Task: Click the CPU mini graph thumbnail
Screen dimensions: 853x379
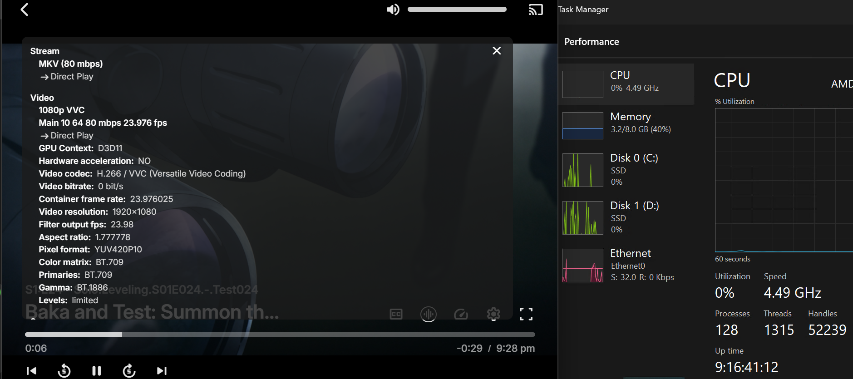Action: pyautogui.click(x=583, y=84)
